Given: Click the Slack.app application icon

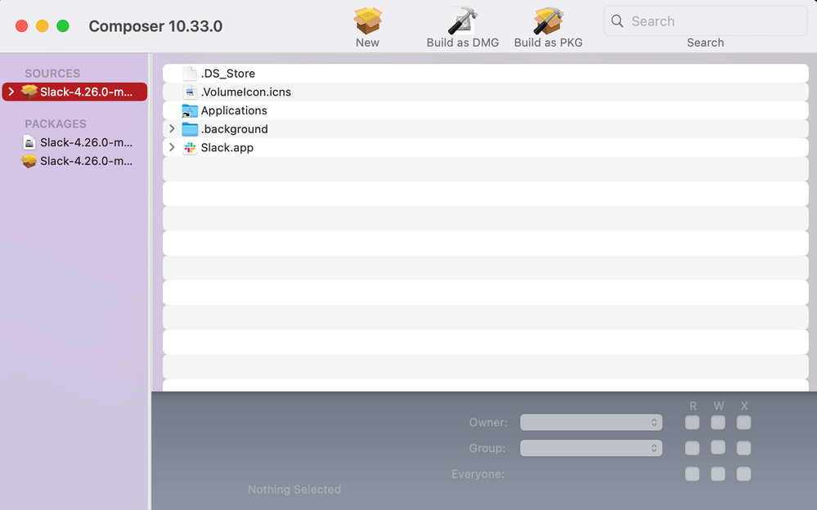Looking at the screenshot, I should pos(190,148).
